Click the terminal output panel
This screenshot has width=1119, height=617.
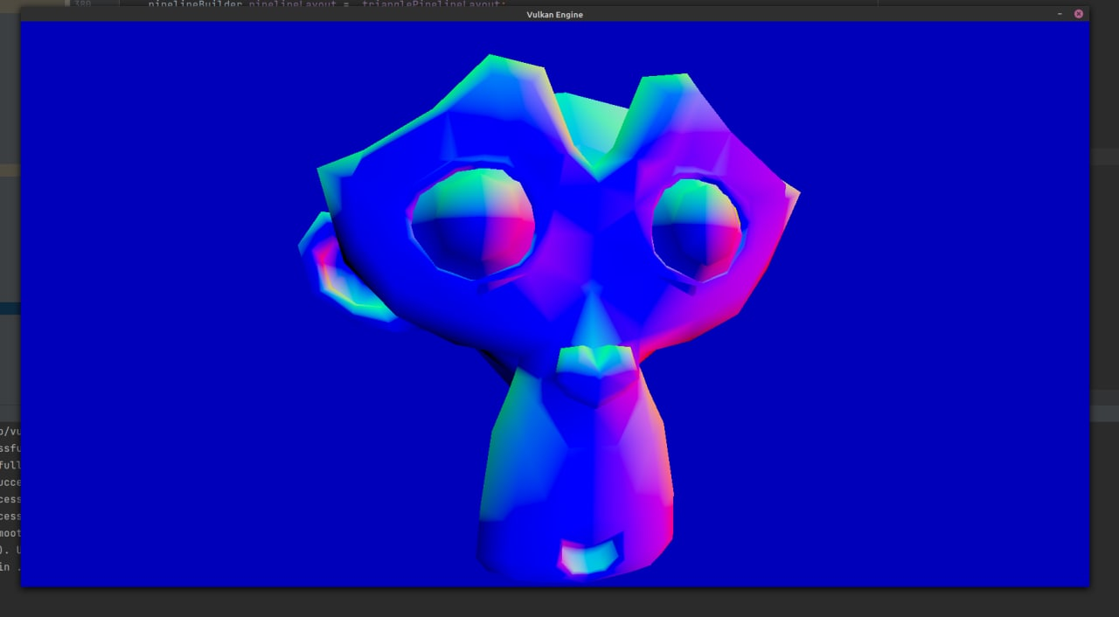[x=10, y=498]
